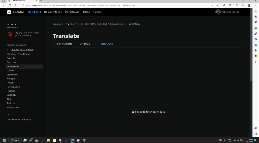Viewport: 259px width, 143px height.
Task: Click the BACK arrow in the sidebar
Action: point(8,25)
